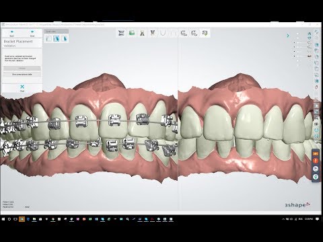
Task: Click the orange back-arrow button on floating bar
Action: tap(316, 154)
